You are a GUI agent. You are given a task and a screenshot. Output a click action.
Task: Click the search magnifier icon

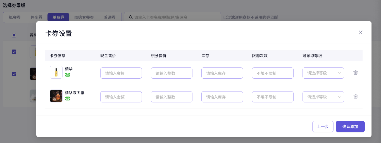(130, 17)
